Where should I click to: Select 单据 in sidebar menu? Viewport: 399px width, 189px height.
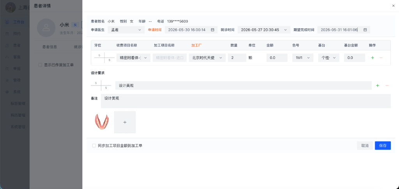17,69
